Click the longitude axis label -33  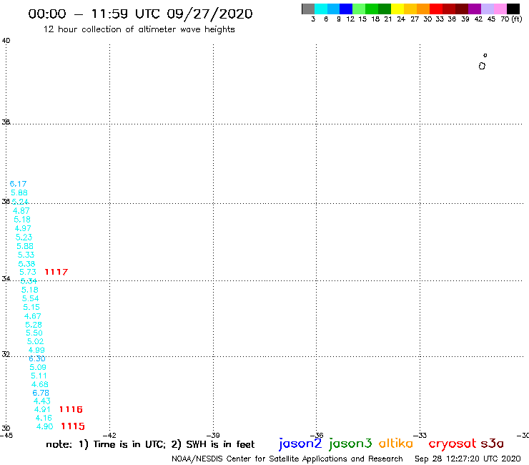click(x=420, y=436)
